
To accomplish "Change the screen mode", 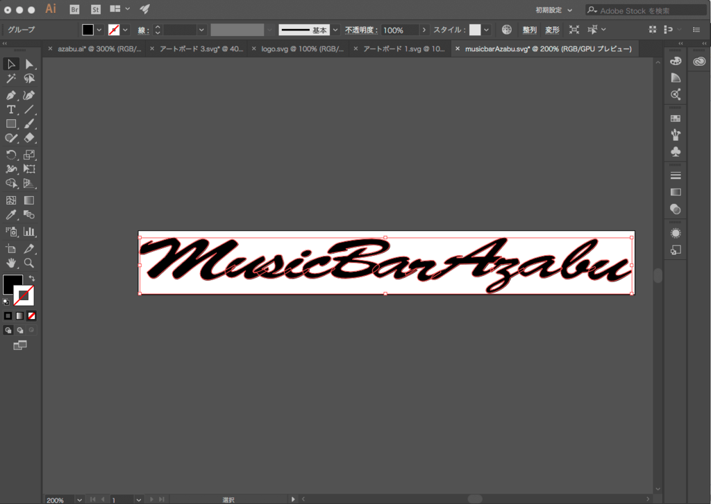I will [20, 346].
